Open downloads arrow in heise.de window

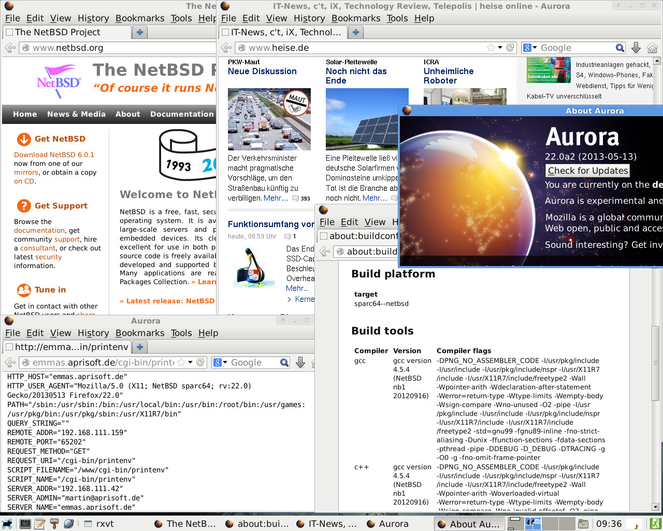[x=636, y=48]
